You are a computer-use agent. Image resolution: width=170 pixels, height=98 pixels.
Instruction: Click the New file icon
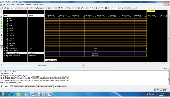click(x=2, y=8)
